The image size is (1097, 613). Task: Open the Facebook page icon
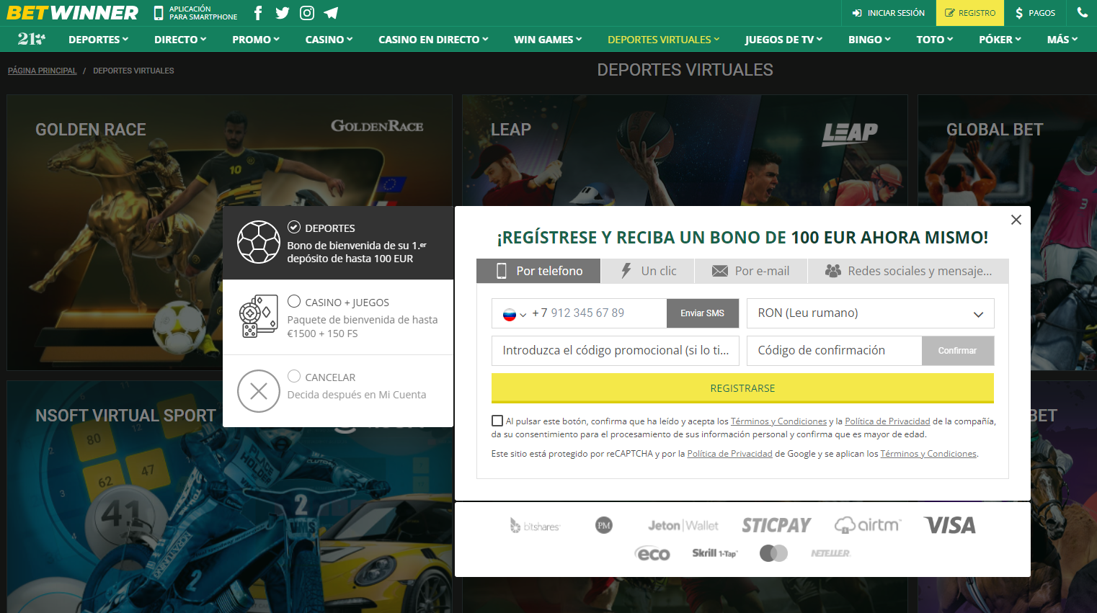click(258, 13)
